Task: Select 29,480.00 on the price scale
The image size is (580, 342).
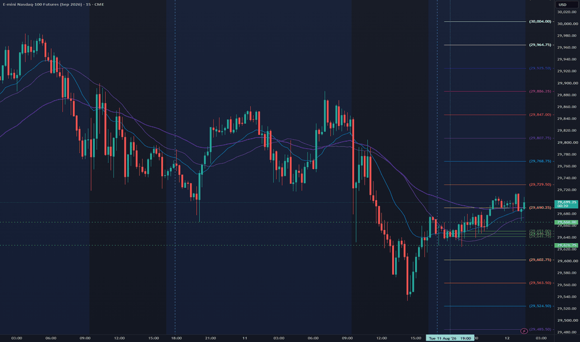Action: pyautogui.click(x=567, y=332)
